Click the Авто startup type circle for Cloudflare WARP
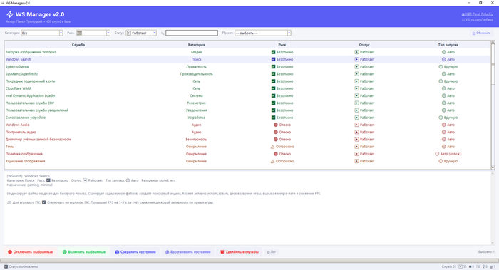 pyautogui.click(x=443, y=88)
